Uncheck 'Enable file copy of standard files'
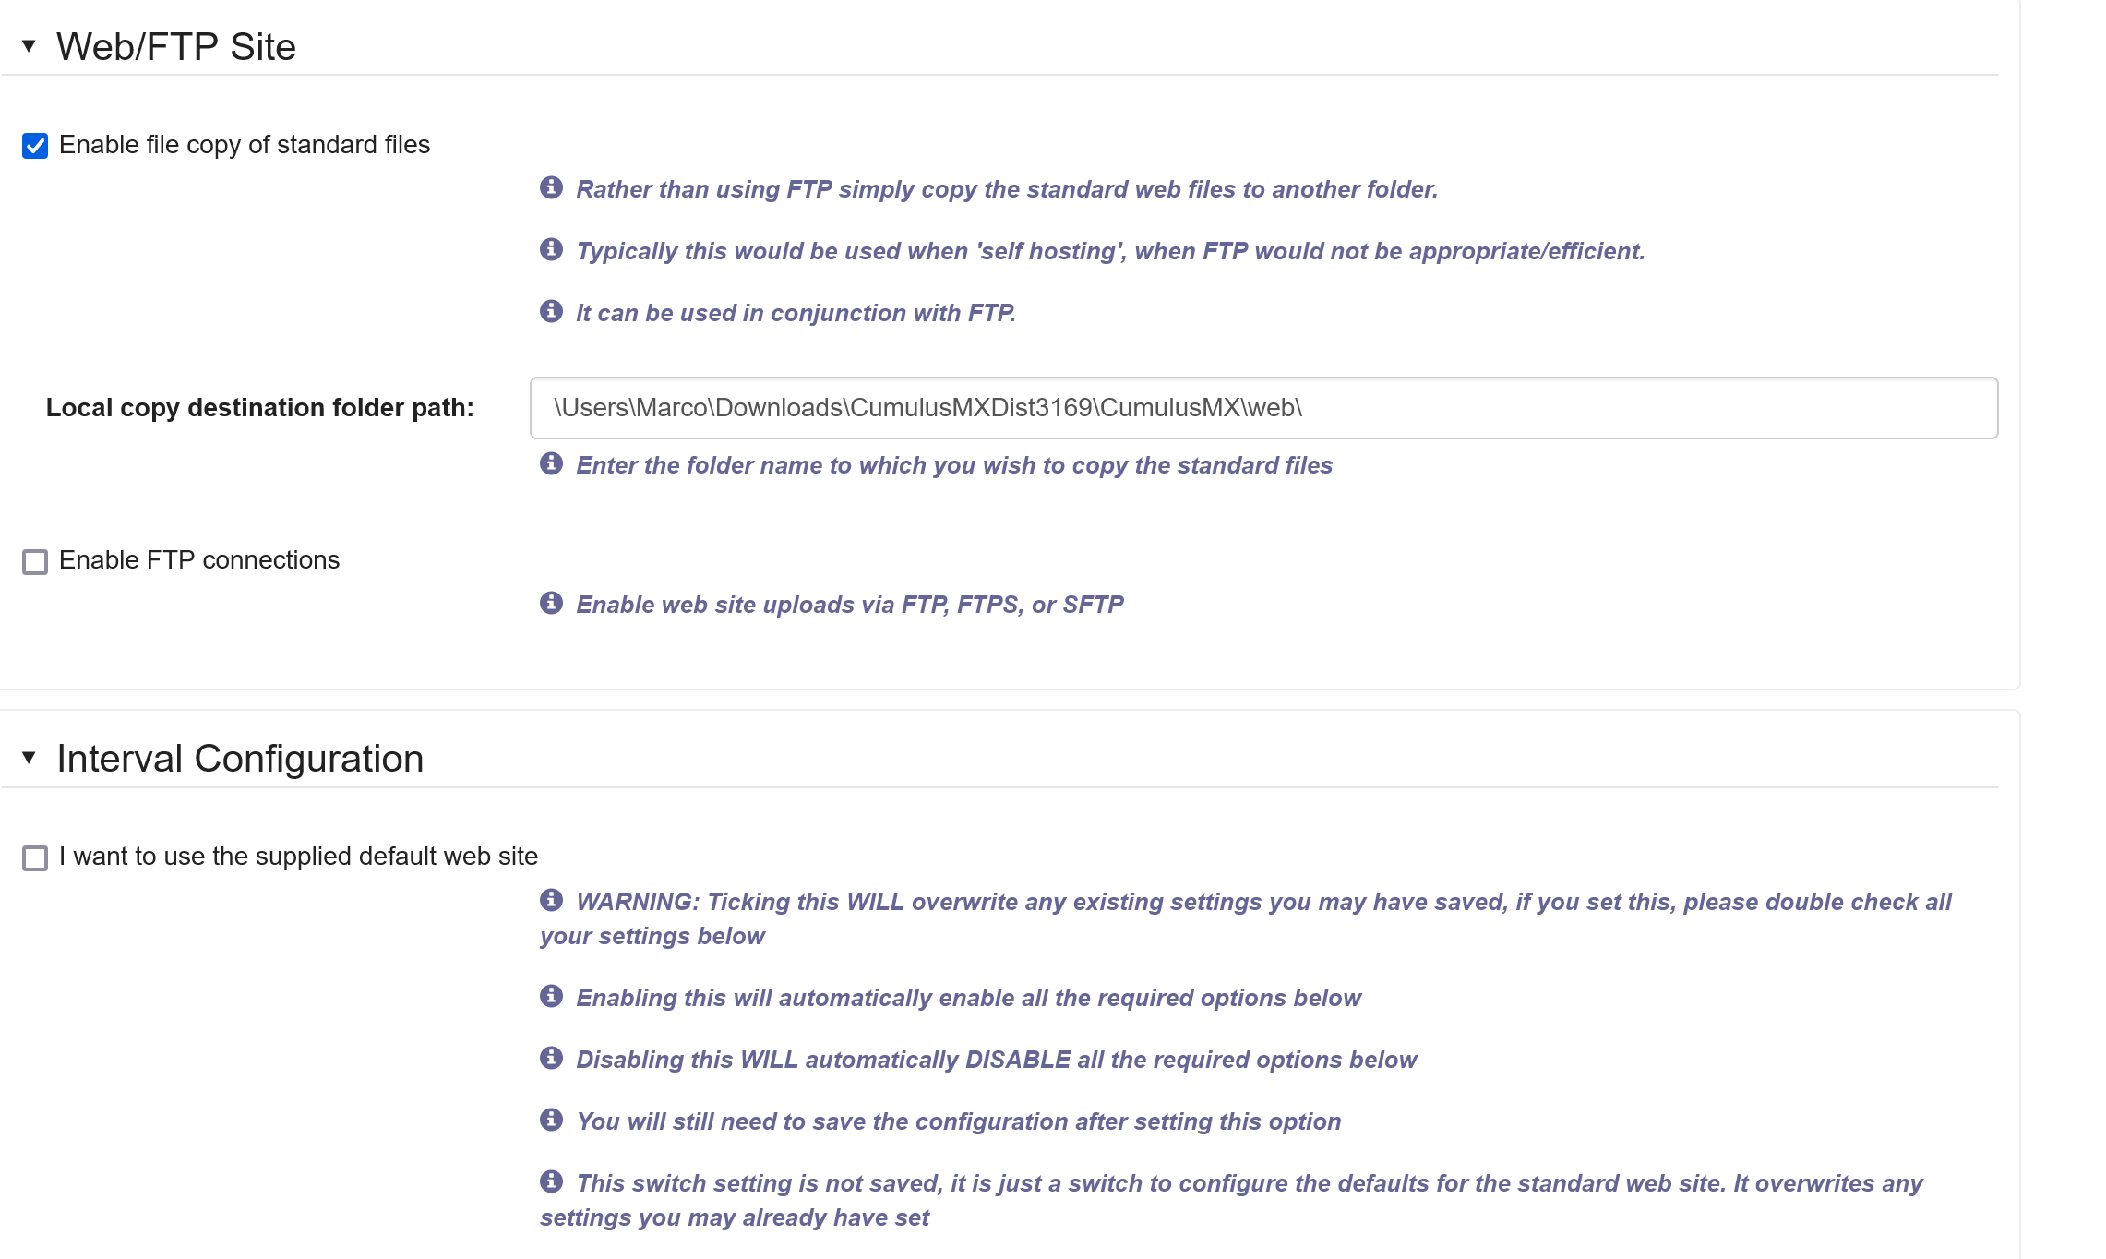Screen dimensions: 2106x1259 click(35, 146)
